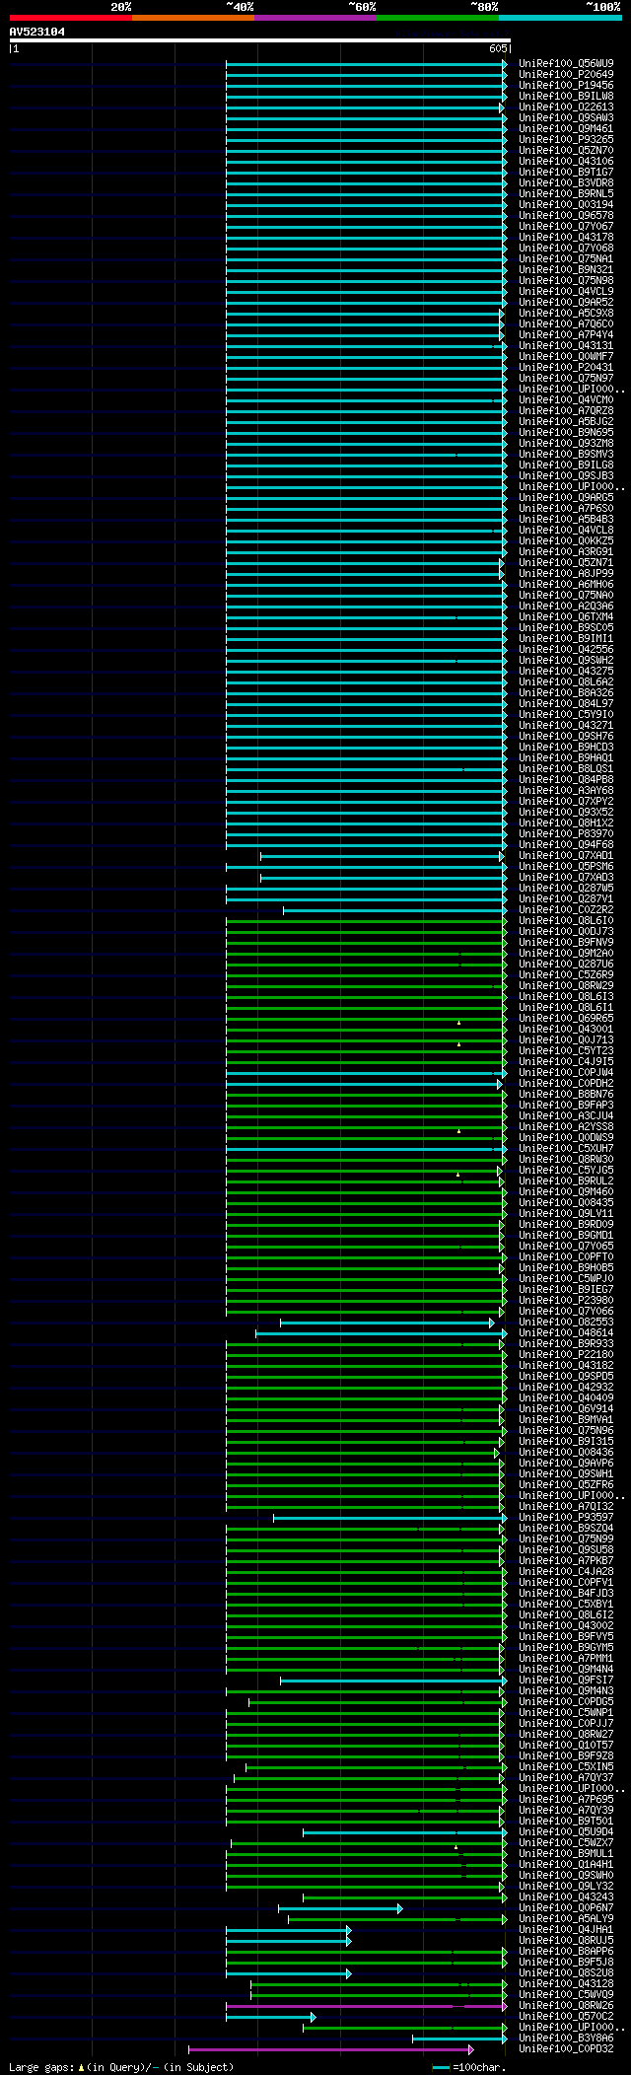
Task: Select the UniRef100_Q43001 label
Action: coord(566,1030)
